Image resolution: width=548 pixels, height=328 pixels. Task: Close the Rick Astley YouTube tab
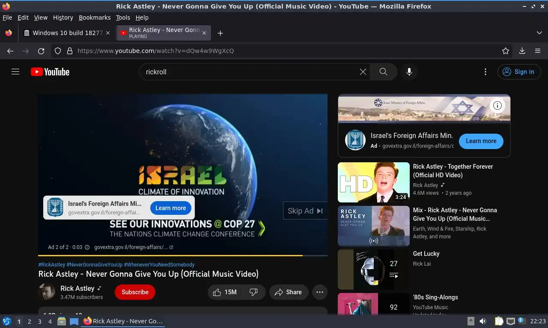(x=204, y=33)
